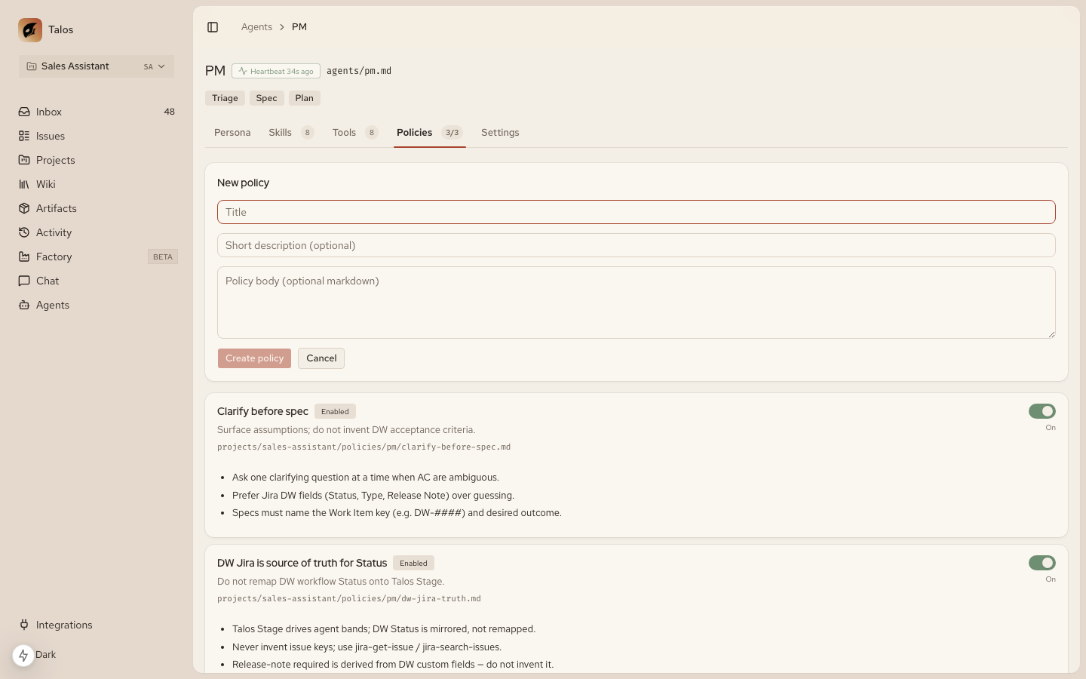
Task: Click the Chat icon in sidebar
Action: (24, 281)
